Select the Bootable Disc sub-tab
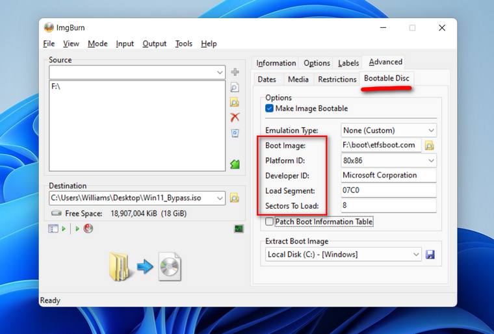Image resolution: width=494 pixels, height=334 pixels. pos(387,78)
